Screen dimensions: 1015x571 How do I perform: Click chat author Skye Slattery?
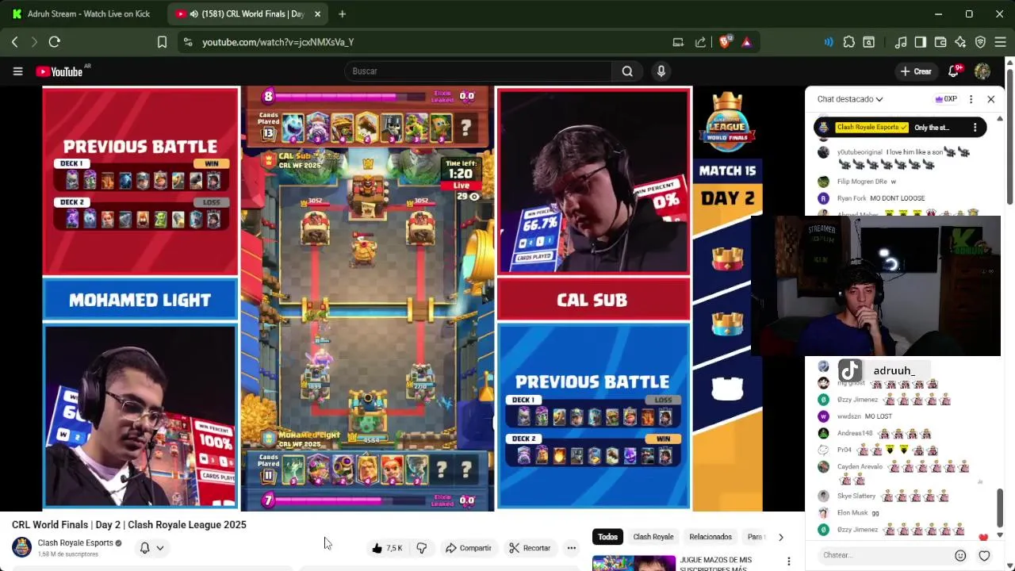click(856, 496)
